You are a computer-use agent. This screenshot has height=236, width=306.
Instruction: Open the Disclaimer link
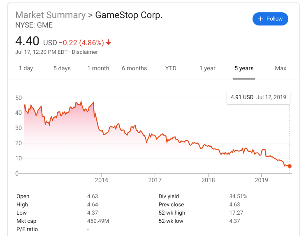coord(85,52)
